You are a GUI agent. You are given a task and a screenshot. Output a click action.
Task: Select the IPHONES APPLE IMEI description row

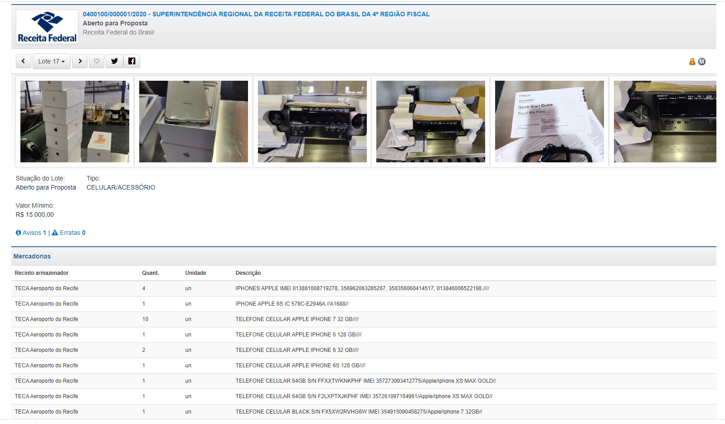(364, 288)
